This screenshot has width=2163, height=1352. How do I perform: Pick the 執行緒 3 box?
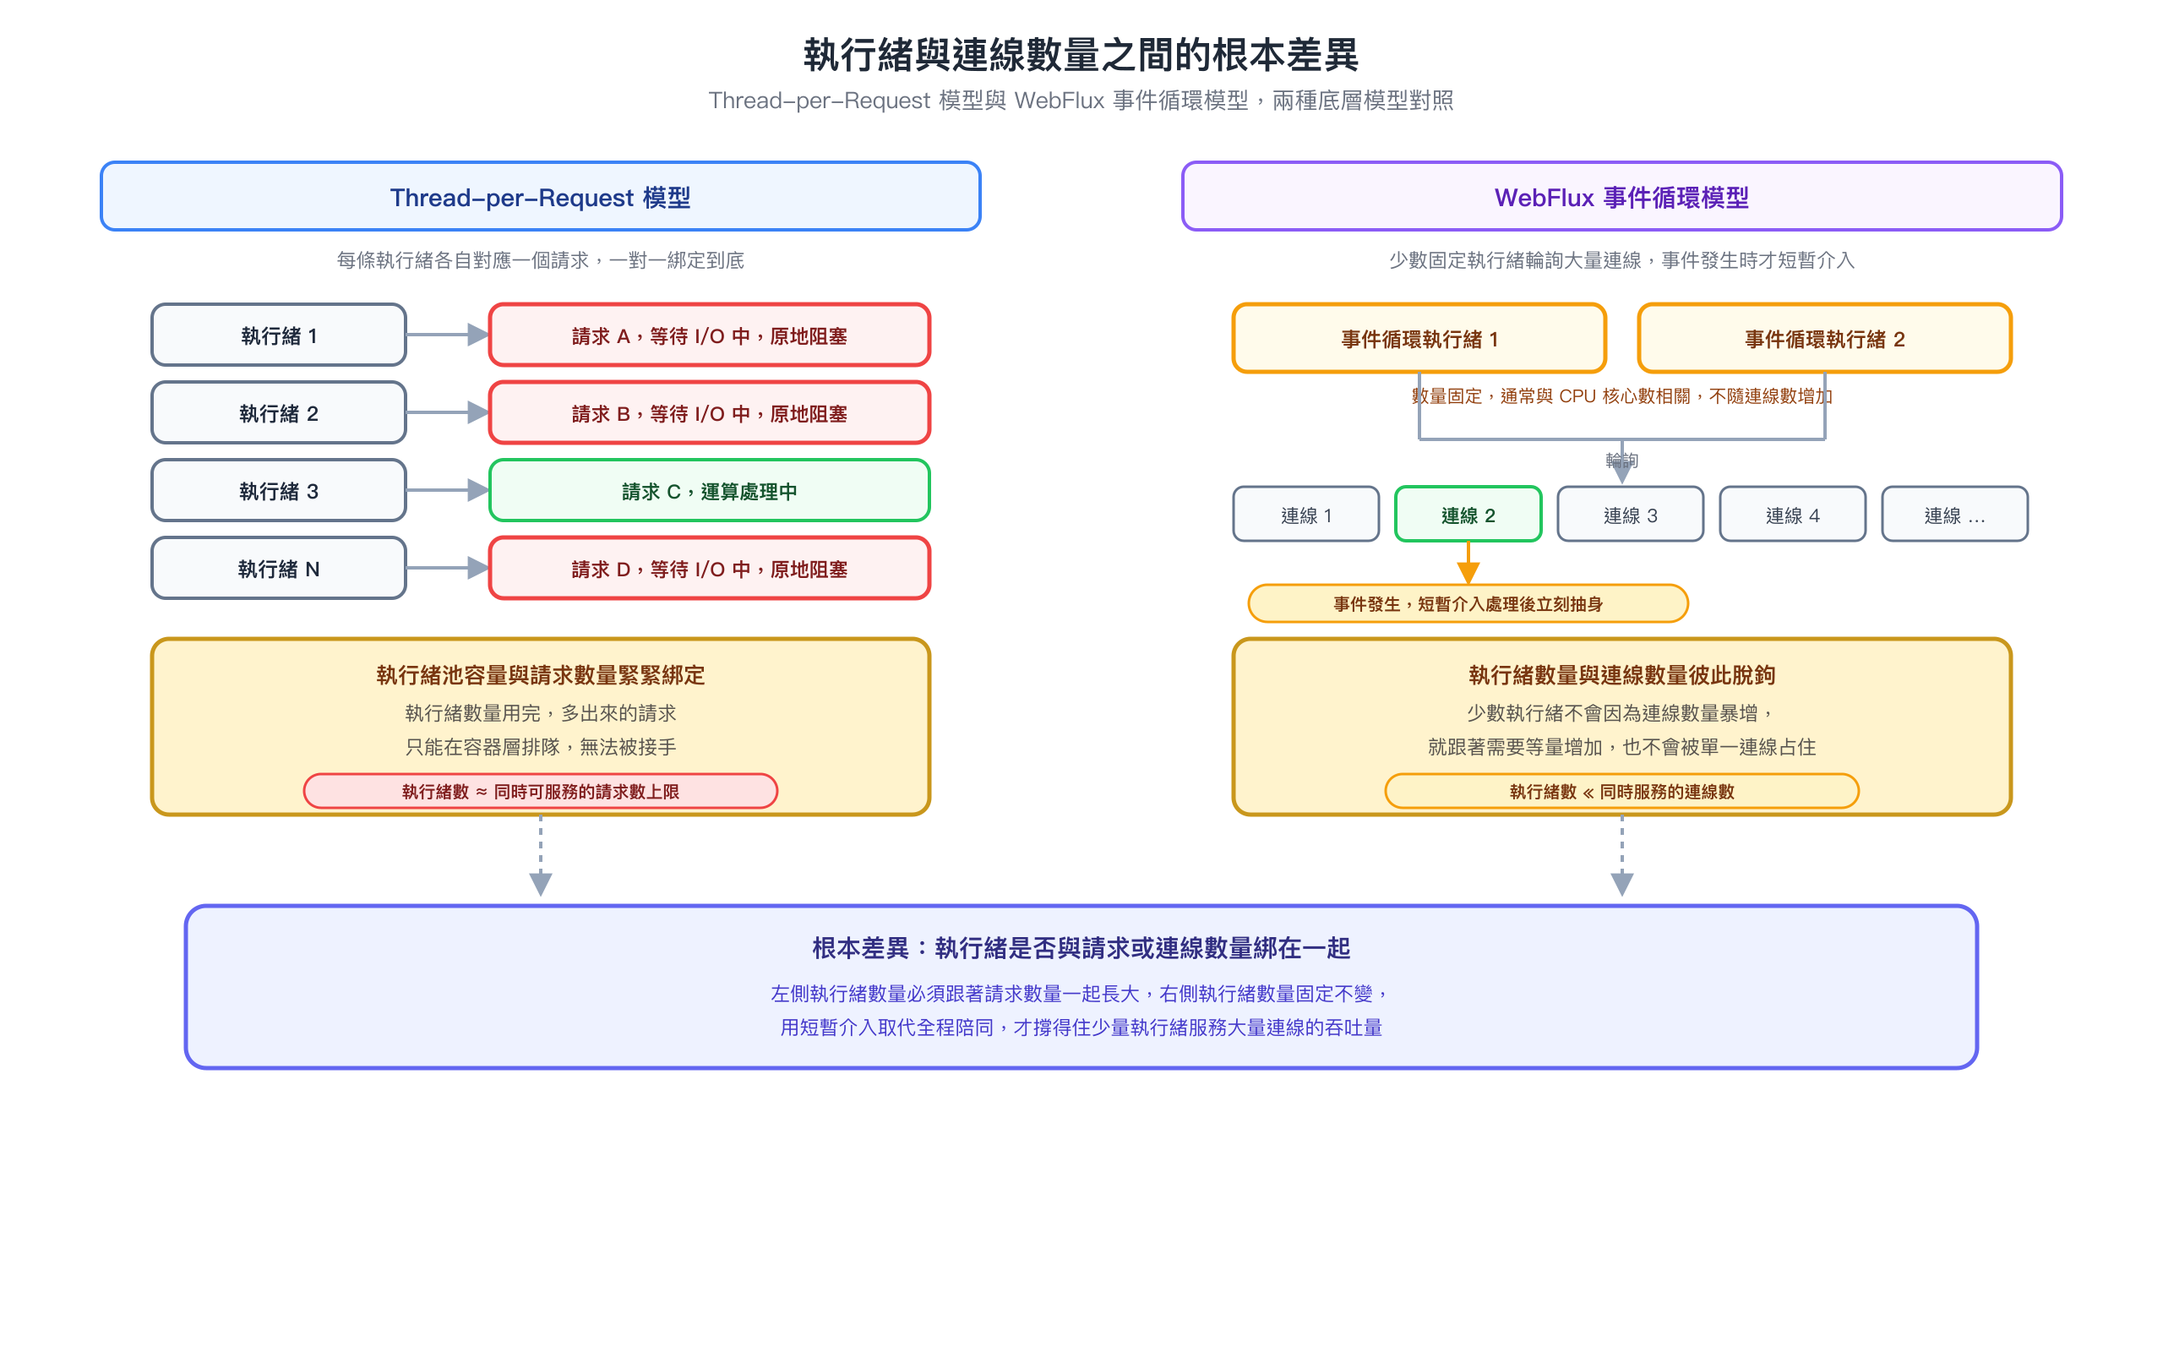279,491
